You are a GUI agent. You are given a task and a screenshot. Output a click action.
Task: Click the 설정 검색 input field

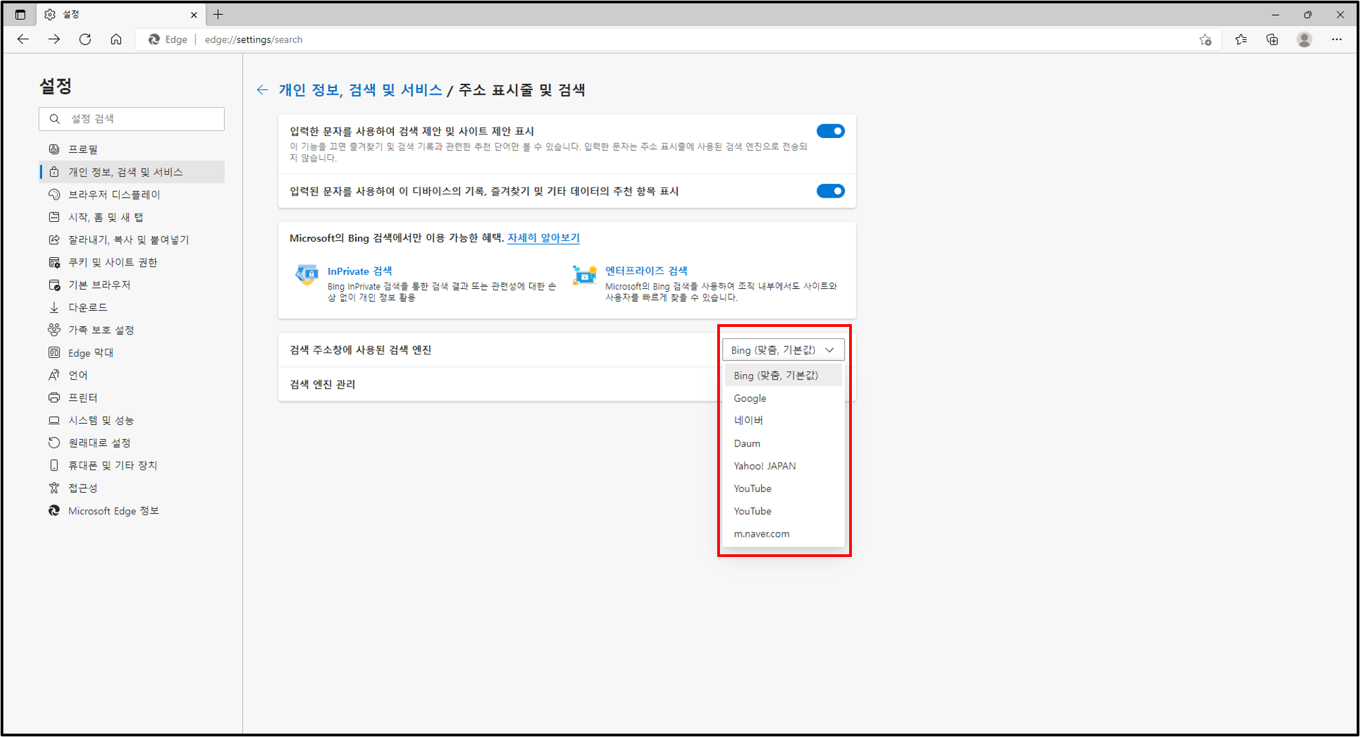click(x=132, y=118)
